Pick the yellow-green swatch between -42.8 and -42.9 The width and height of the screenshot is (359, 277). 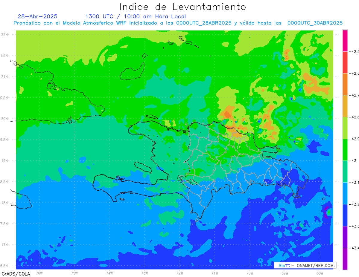coord(345,128)
